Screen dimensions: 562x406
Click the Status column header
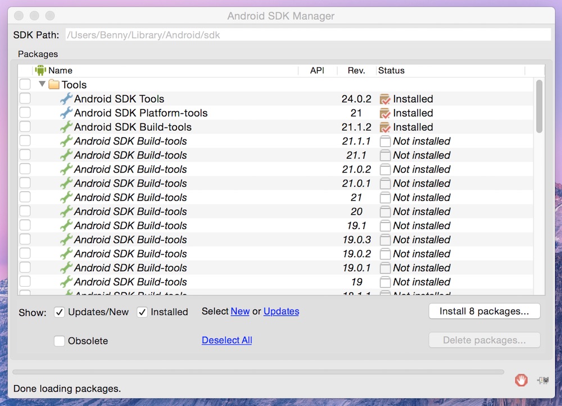coord(451,70)
